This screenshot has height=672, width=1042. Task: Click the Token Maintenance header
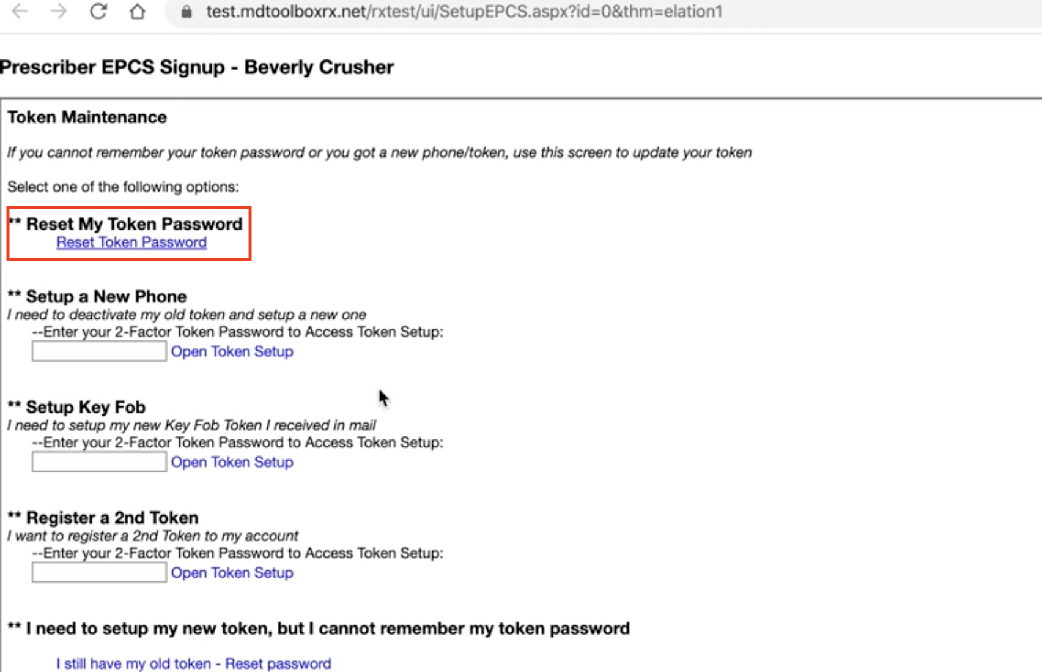click(x=86, y=117)
